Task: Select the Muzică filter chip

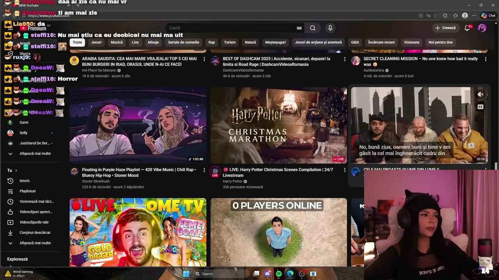Action: pos(117,42)
